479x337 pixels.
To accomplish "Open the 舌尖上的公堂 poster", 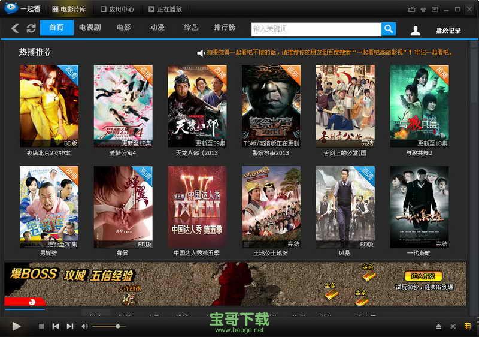I will (345, 106).
